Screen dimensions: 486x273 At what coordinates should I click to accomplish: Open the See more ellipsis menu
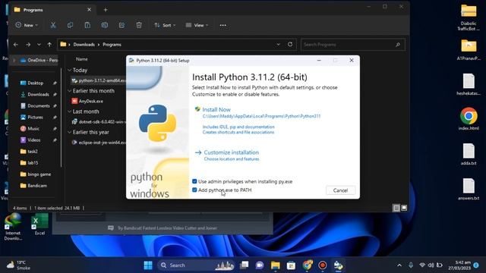(222, 25)
